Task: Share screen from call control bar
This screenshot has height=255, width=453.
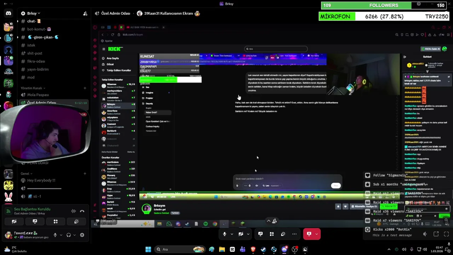Action: [260, 234]
